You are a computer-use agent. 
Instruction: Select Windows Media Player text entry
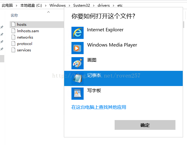(x=112, y=45)
